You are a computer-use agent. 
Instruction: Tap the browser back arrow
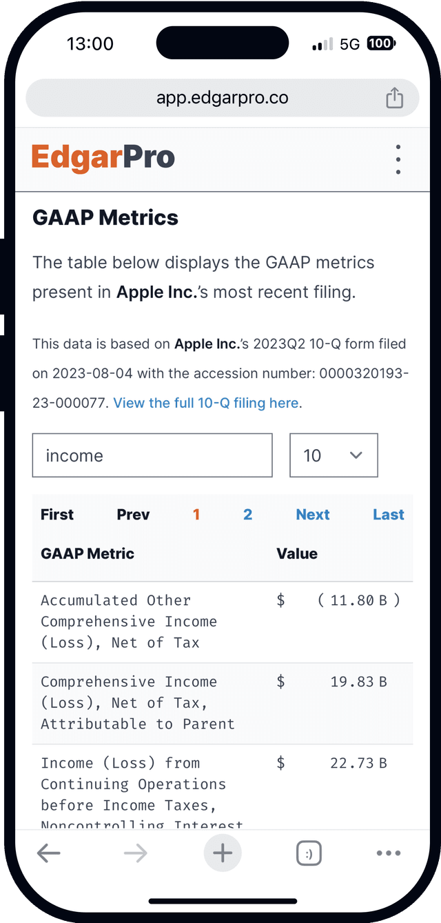(49, 853)
